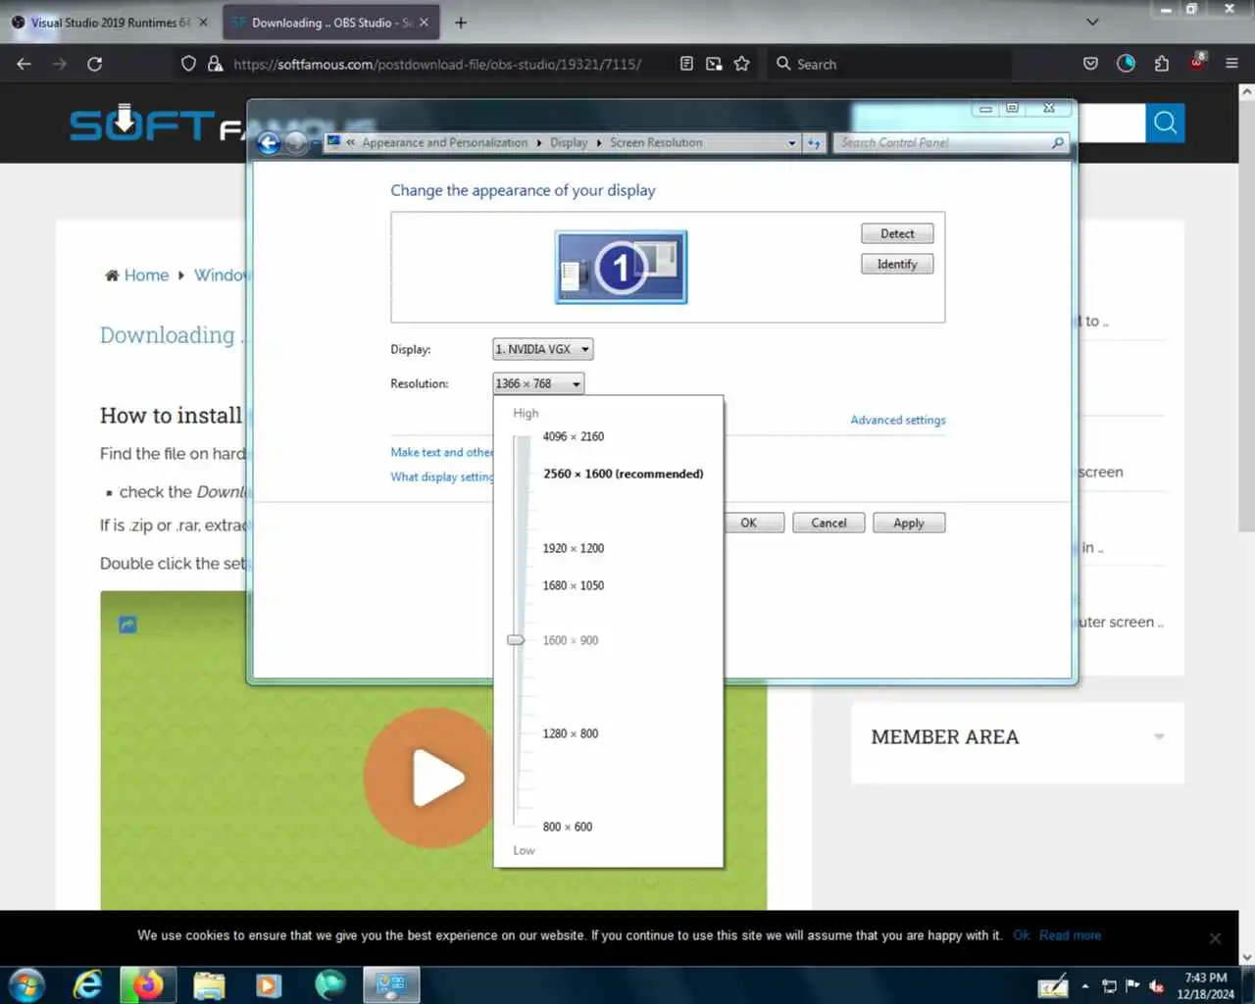Close the Visual Studio 2019 Runtimes tab
The height and width of the screenshot is (1004, 1255).
(203, 23)
